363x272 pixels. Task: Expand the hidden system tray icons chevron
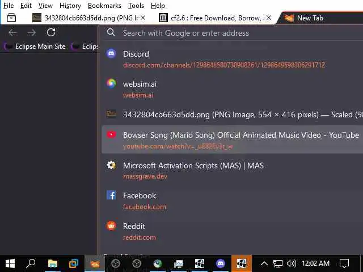pyautogui.click(x=264, y=263)
